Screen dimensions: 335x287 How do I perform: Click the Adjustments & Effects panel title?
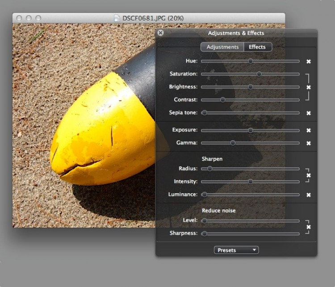[236, 33]
